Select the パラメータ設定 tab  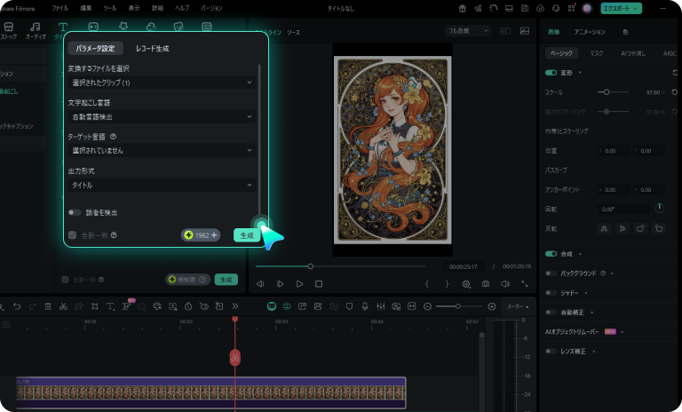(95, 48)
